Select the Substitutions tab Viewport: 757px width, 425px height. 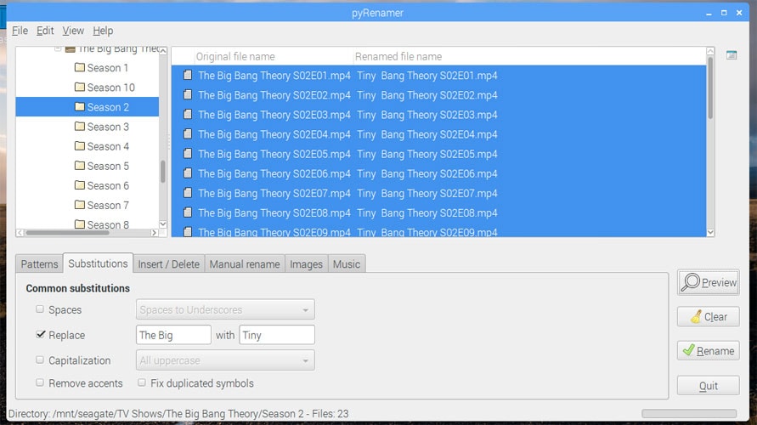tap(98, 263)
